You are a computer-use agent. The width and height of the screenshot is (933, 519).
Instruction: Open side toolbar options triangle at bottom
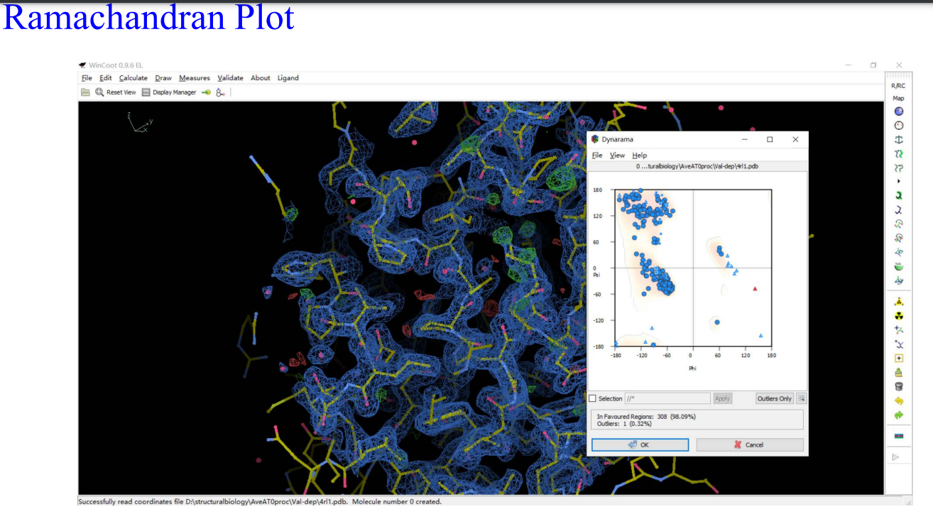[896, 457]
